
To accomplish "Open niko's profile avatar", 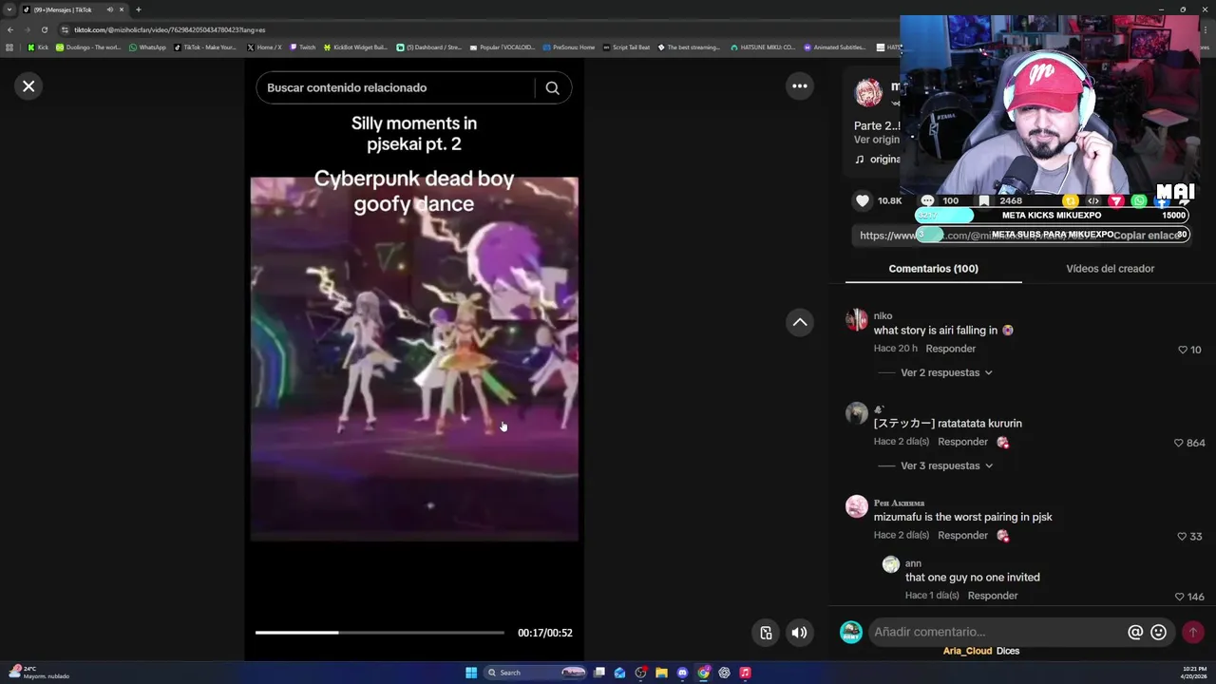I will pos(857,319).
